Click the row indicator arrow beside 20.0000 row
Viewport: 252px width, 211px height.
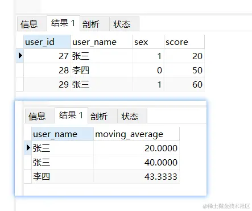click(x=28, y=148)
